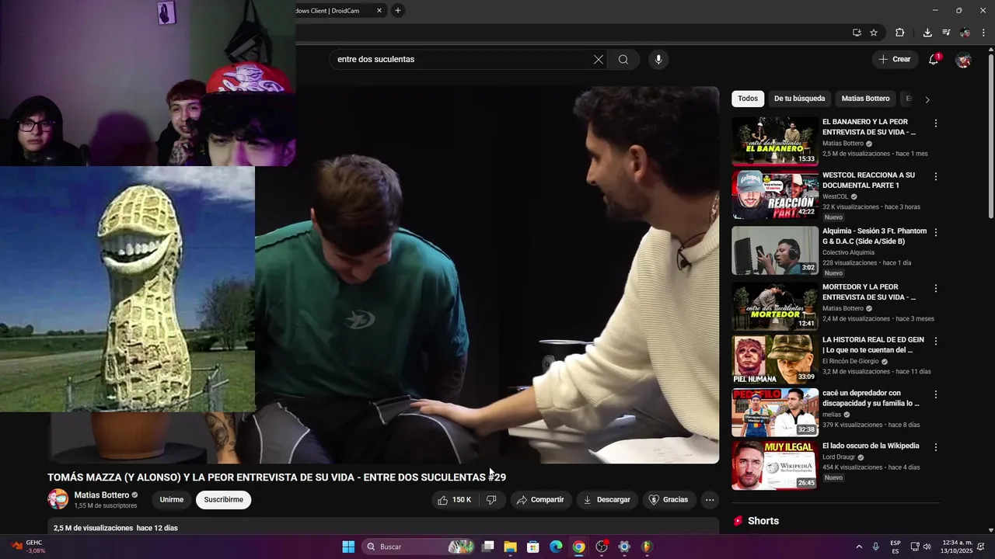Show more filter chips with the arrow
The width and height of the screenshot is (995, 559).
pyautogui.click(x=927, y=99)
